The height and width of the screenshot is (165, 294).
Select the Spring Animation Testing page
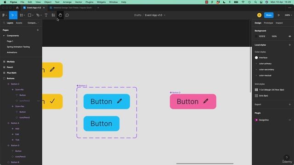click(18, 47)
